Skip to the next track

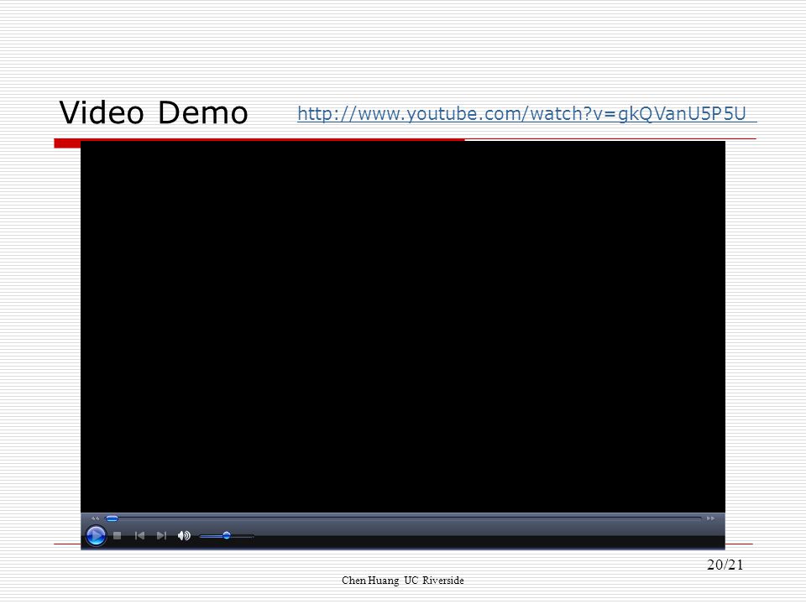pyautogui.click(x=161, y=536)
